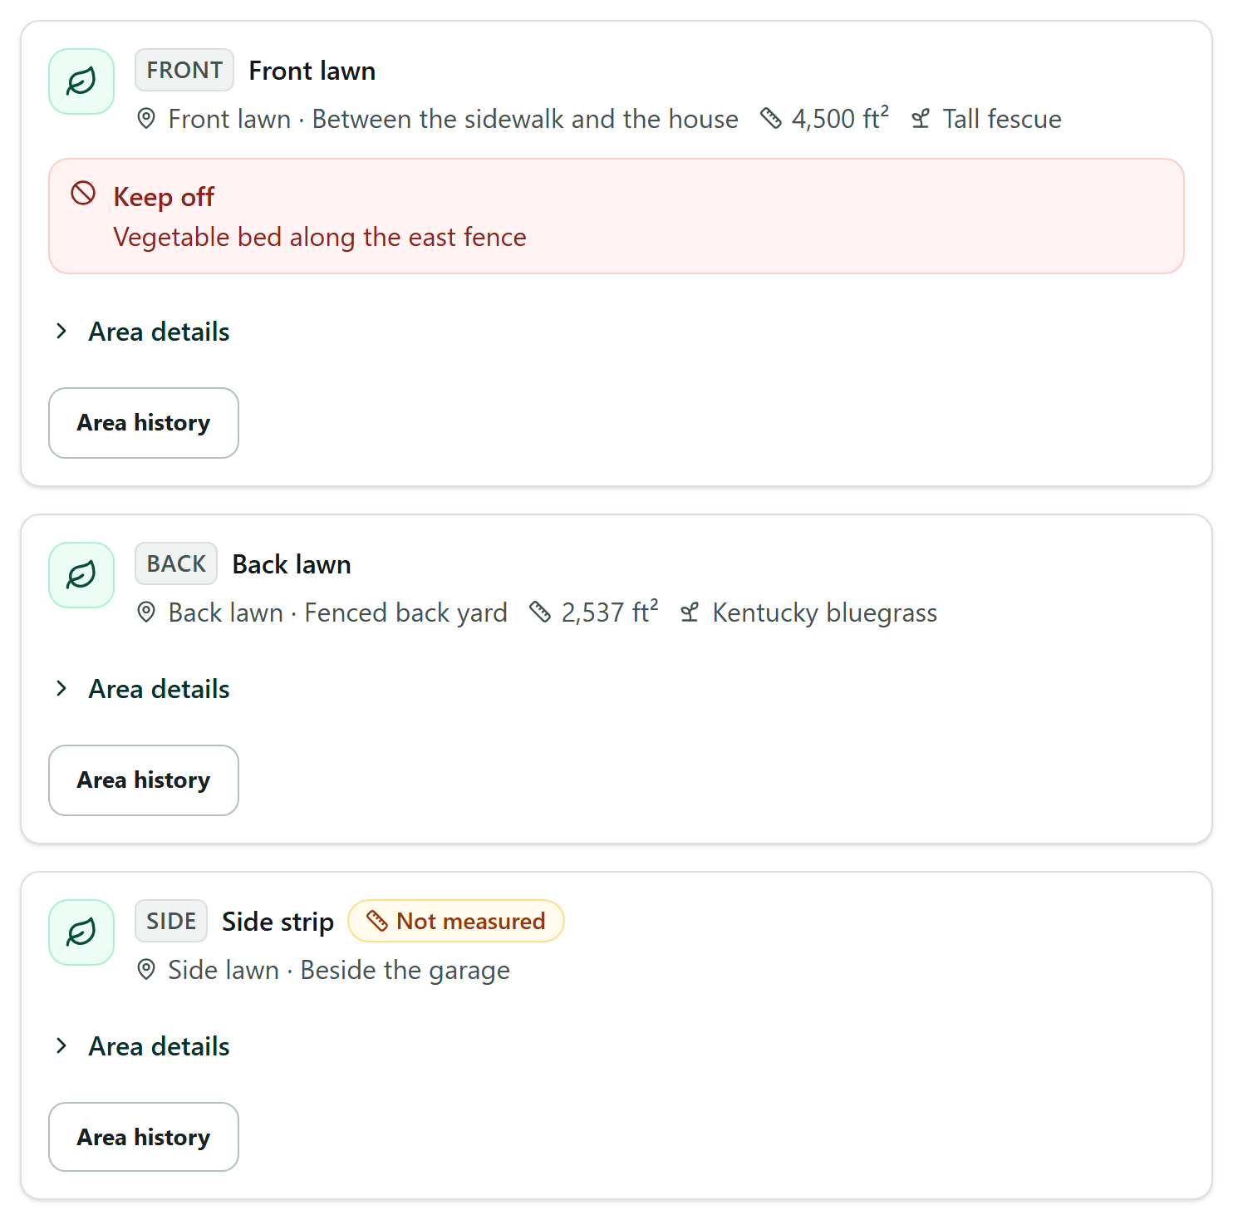The image size is (1233, 1220).
Task: Open Area history for Back lawn
Action: (x=144, y=780)
